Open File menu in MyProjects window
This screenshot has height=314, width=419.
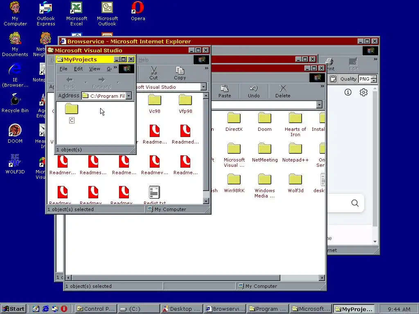point(63,69)
